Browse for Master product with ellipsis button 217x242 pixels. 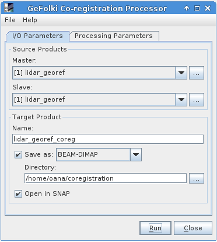click(197, 73)
